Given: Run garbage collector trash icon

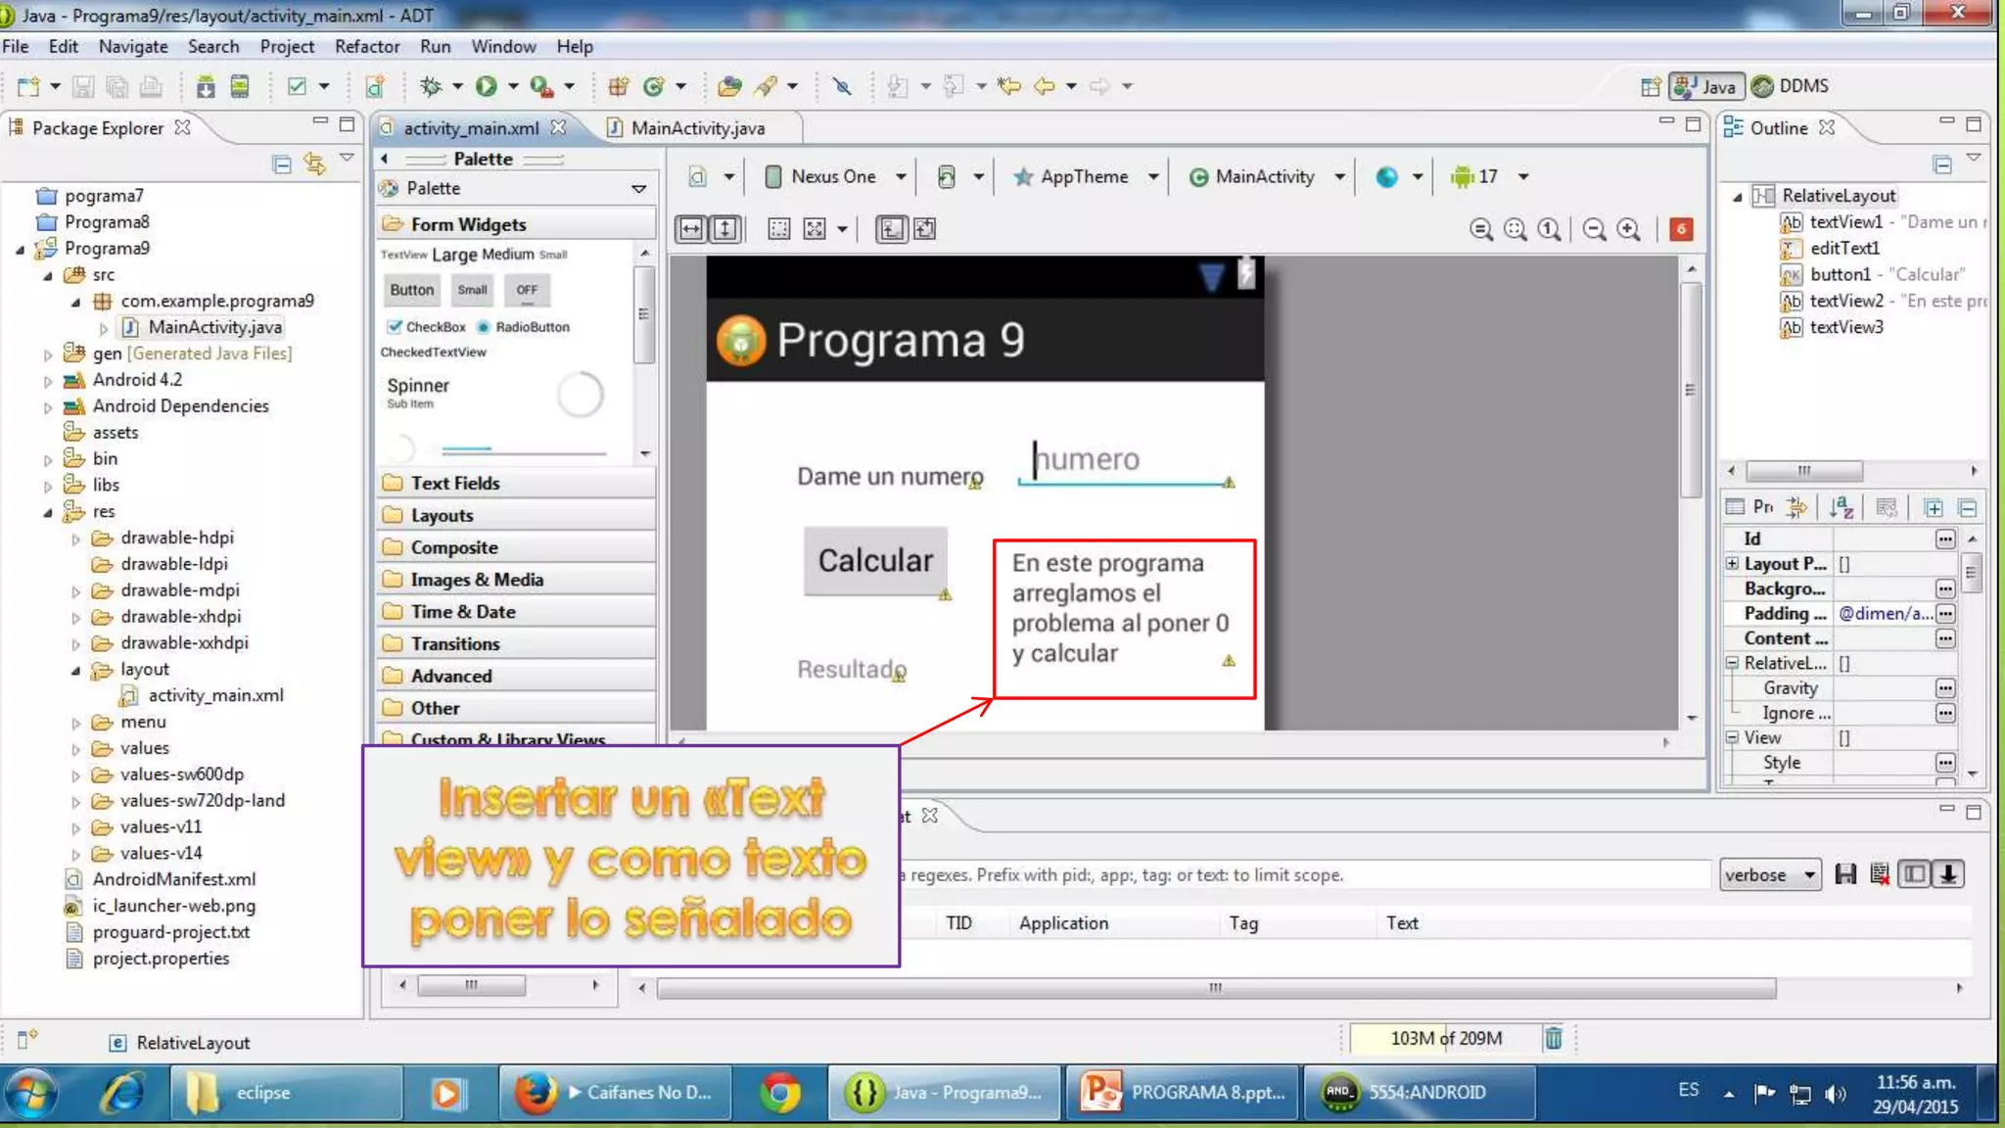Looking at the screenshot, I should pyautogui.click(x=1554, y=1038).
